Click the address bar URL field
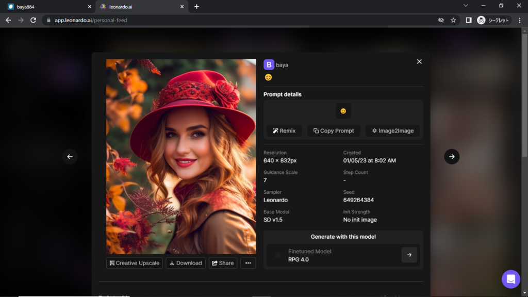 [232, 20]
